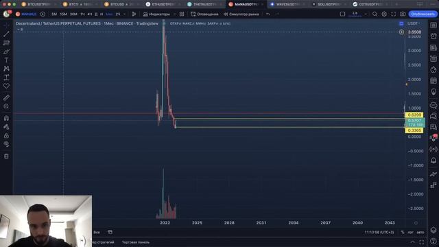The image size is (439, 247).
Task: Select the 5M timeframe
Action: 54,14
